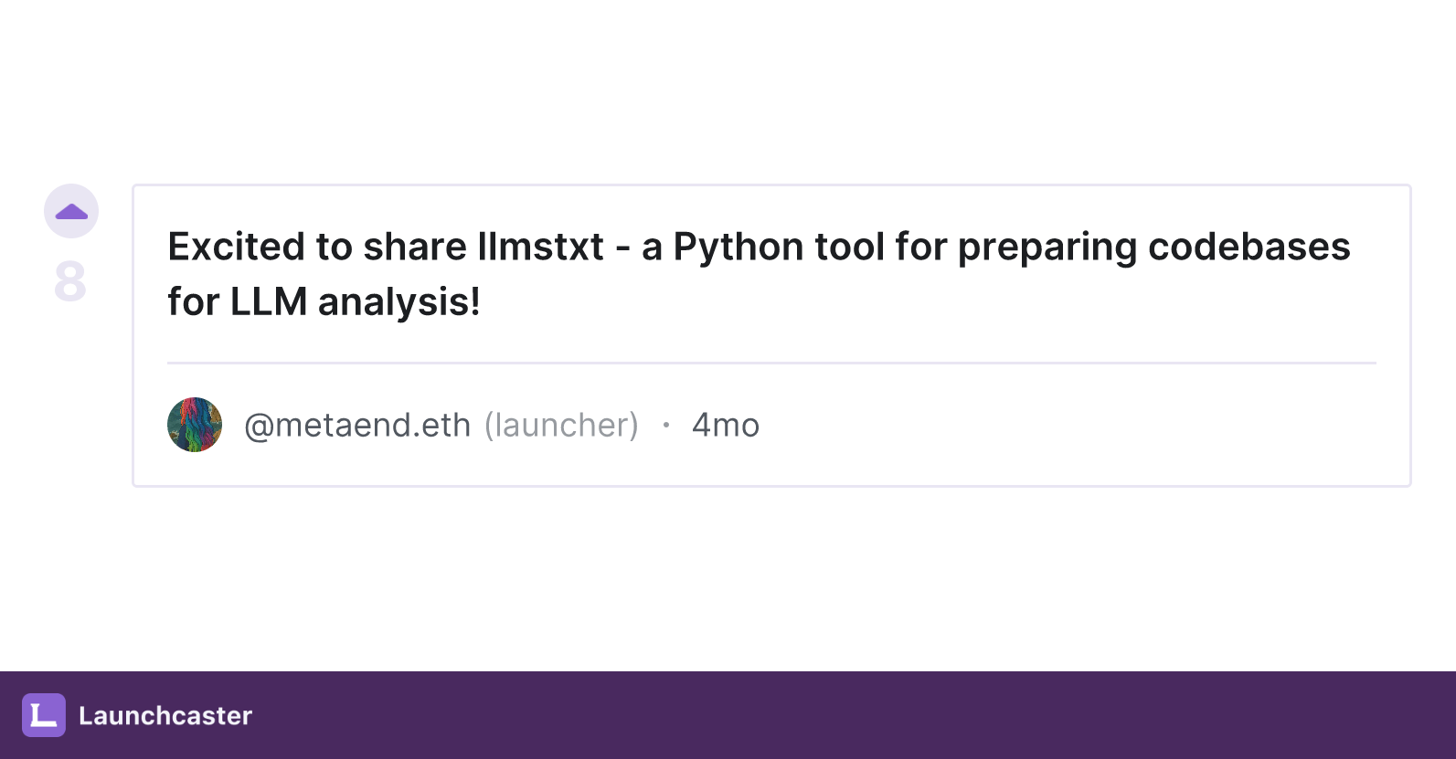The height and width of the screenshot is (759, 1456).
Task: Click the (launcher) role label
Action: pyautogui.click(x=561, y=426)
